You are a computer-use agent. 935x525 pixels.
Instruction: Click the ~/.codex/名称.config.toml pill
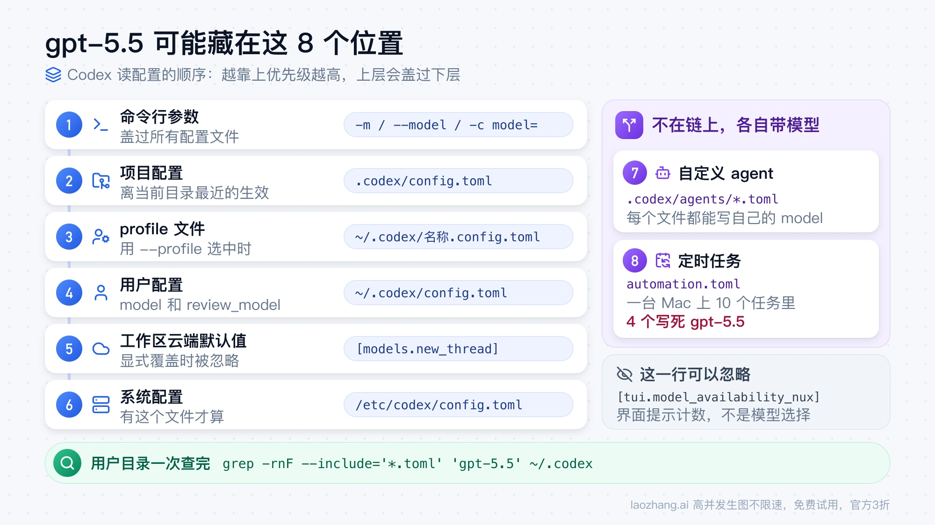click(458, 237)
